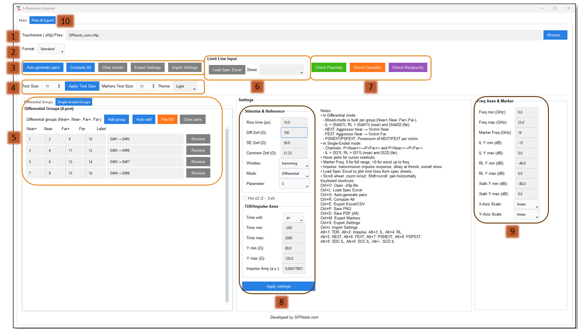
Task: Click the differential groups list scrollbar
Action: (x=227, y=215)
